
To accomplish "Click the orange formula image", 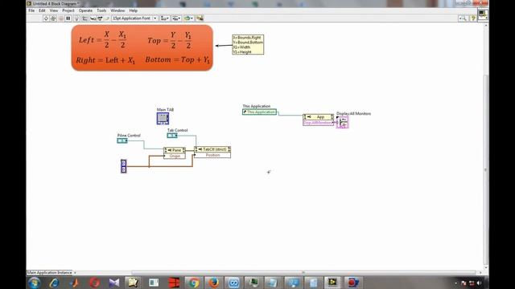I will 142,48.
